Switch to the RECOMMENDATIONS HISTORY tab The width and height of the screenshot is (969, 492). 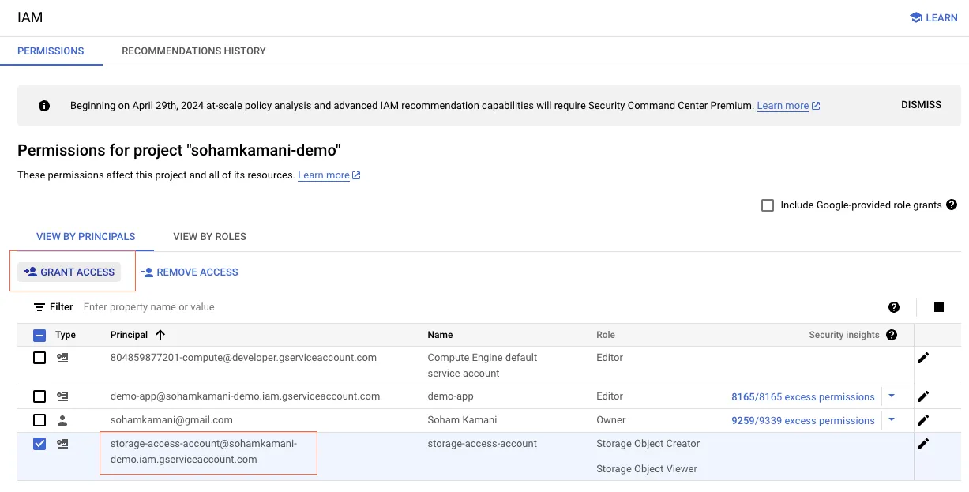point(193,51)
